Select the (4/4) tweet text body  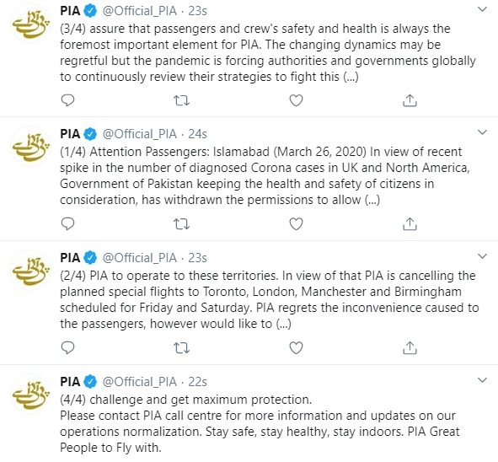coord(260,423)
